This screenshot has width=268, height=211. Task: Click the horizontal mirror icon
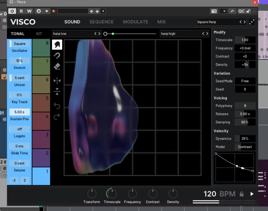(x=57, y=80)
